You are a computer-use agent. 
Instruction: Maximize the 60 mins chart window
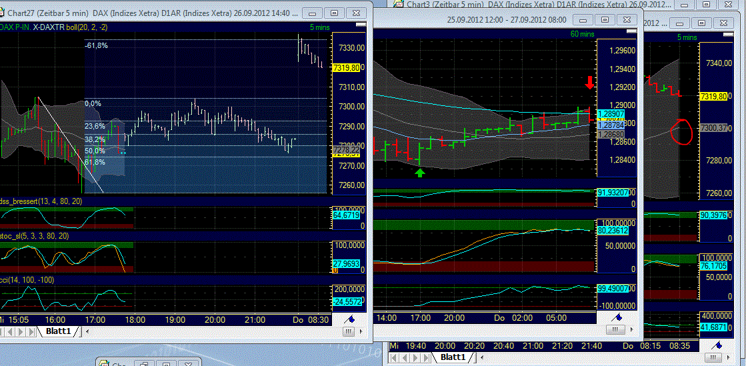[605, 19]
